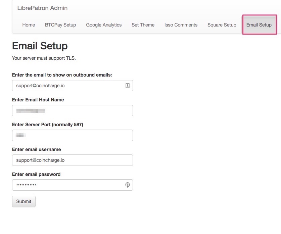Focus the outbound email address field
This screenshot has height=234, width=281.
73,86
